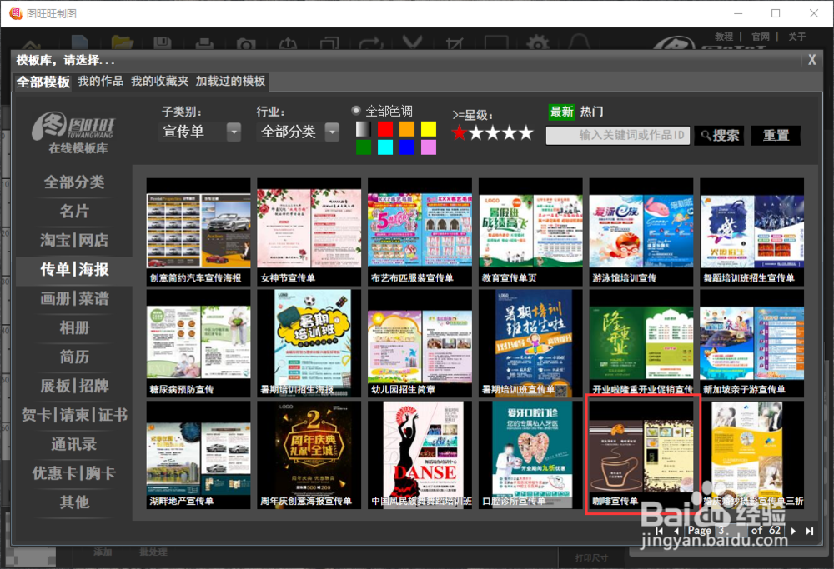Viewport: 834px width, 569px height.
Task: Filter by yellow color swatch
Action: coord(429,129)
